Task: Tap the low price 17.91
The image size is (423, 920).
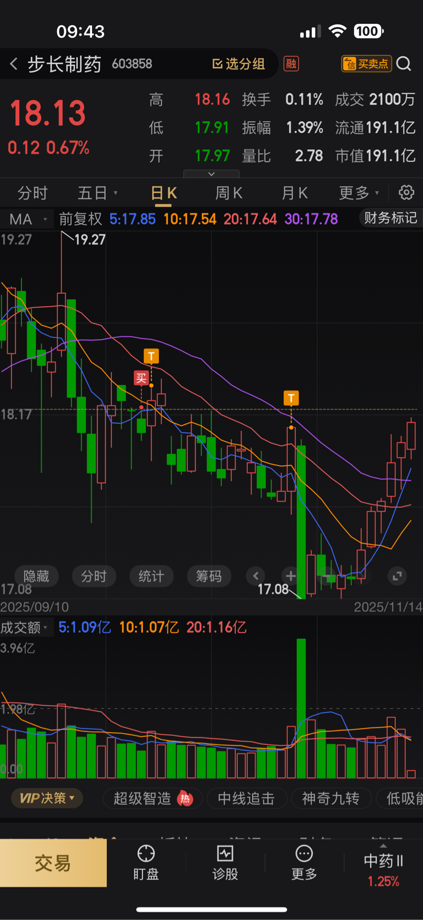Action: [212, 128]
